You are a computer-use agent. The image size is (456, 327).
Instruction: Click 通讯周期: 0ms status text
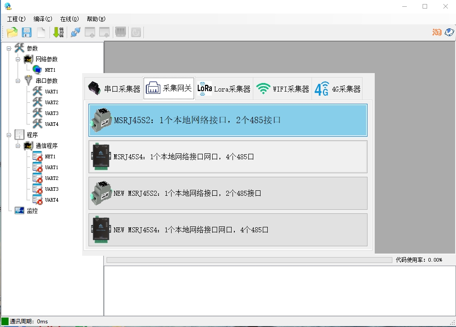29,322
